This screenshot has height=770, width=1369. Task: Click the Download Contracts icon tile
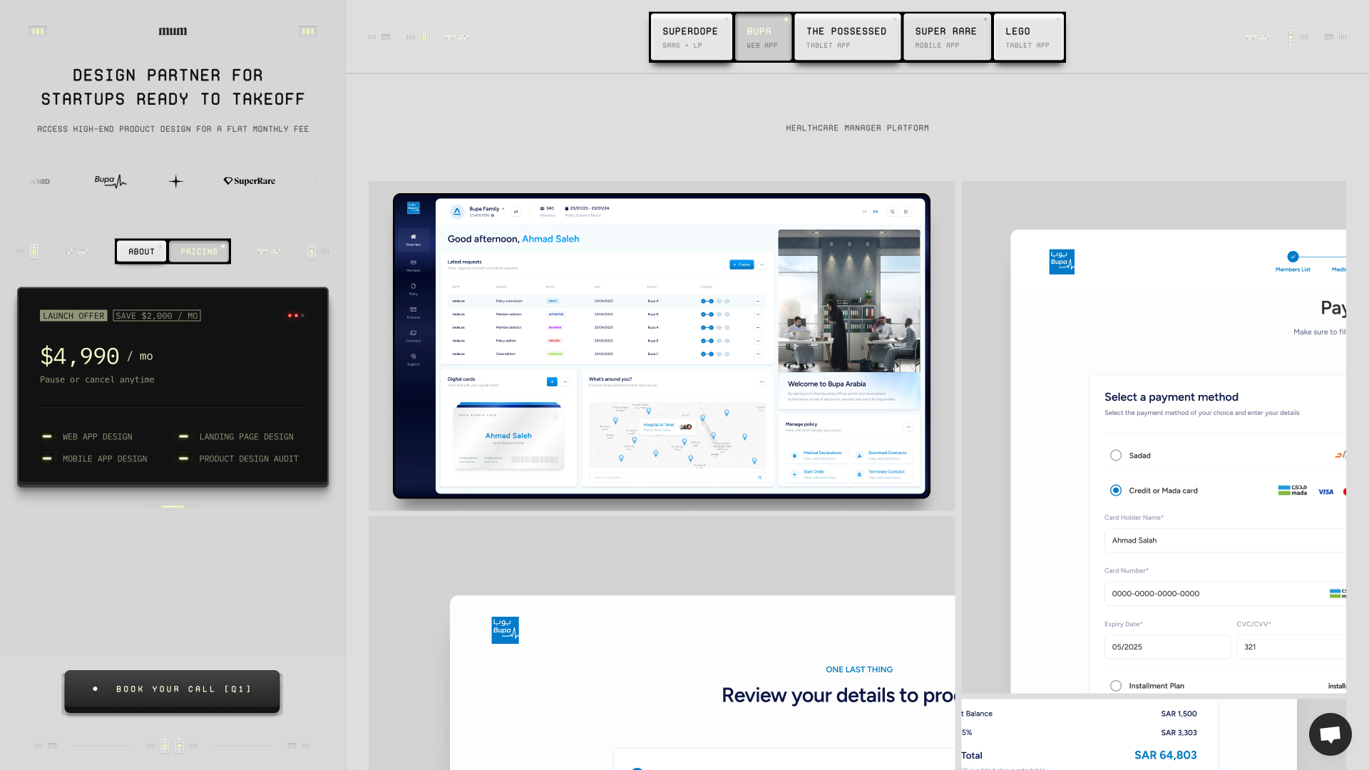[881, 455]
